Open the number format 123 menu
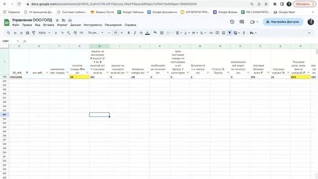The height and width of the screenshot is (179, 318). (x=81, y=33)
